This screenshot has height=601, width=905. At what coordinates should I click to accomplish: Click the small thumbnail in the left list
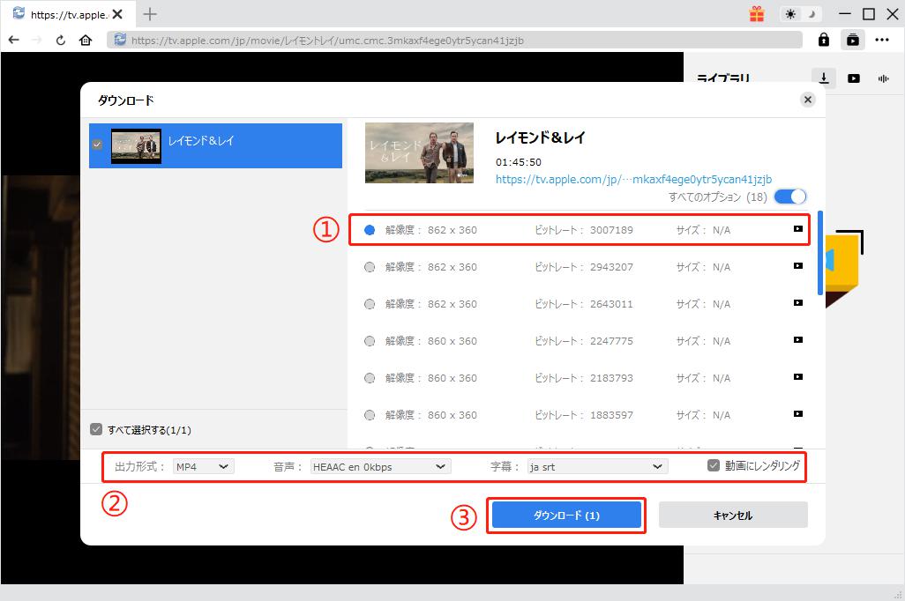136,146
